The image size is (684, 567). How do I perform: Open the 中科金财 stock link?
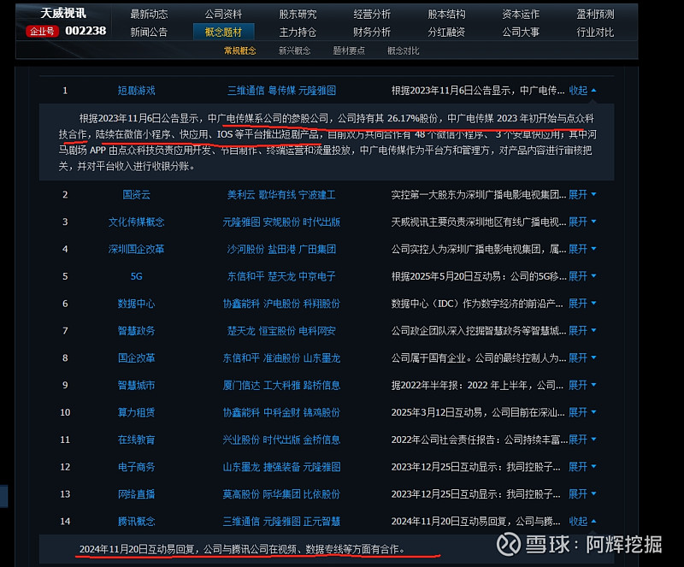pyautogui.click(x=281, y=412)
